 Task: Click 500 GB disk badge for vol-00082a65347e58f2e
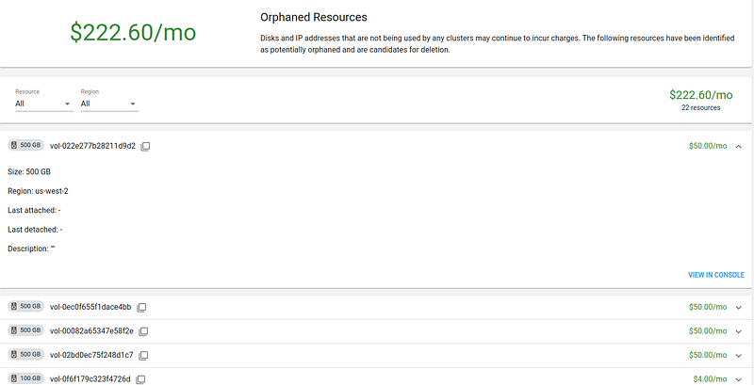(x=26, y=330)
